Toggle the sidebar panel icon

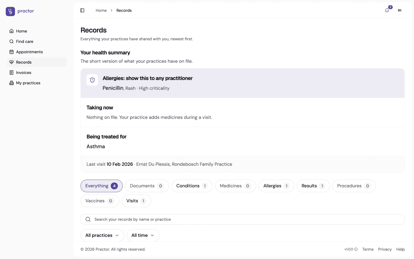pos(82,10)
